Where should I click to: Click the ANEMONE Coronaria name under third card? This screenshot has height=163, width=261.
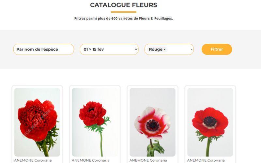(x=148, y=160)
